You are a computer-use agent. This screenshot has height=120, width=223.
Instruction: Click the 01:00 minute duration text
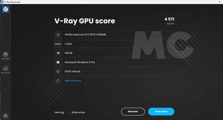point(73,72)
